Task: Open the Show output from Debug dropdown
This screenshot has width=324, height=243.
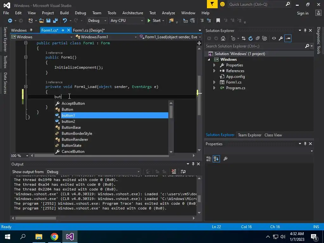Action: pyautogui.click(x=93, y=172)
